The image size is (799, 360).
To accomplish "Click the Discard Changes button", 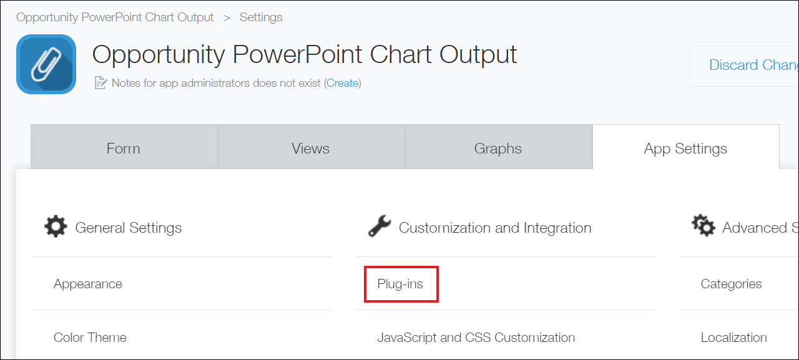I will pyautogui.click(x=745, y=64).
